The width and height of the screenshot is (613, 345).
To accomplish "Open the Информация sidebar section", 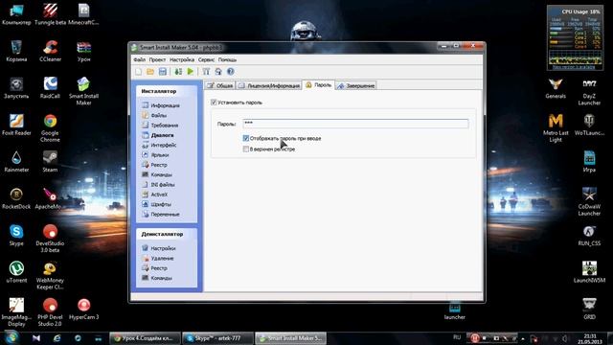I will (x=161, y=105).
